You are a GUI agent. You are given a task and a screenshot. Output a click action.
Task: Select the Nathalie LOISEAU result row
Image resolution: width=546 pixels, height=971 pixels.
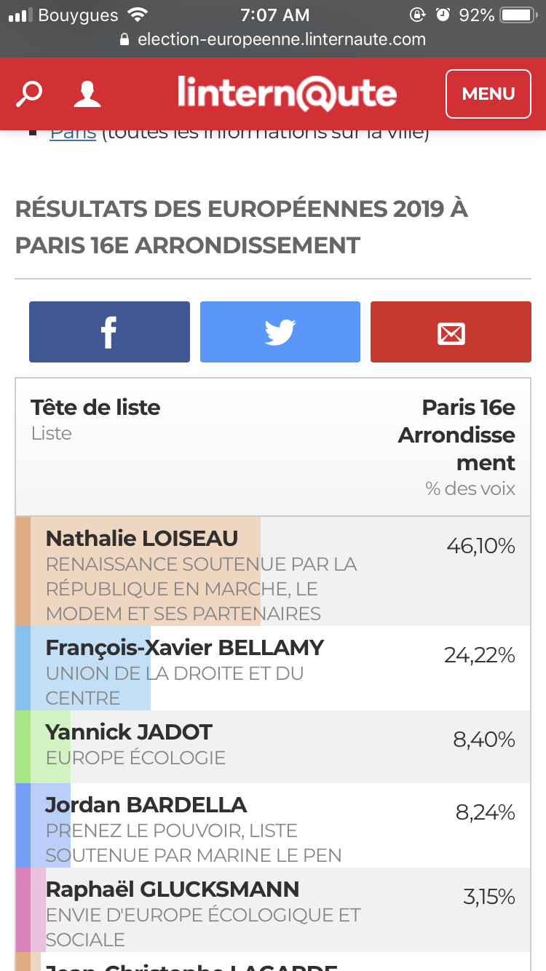[273, 571]
